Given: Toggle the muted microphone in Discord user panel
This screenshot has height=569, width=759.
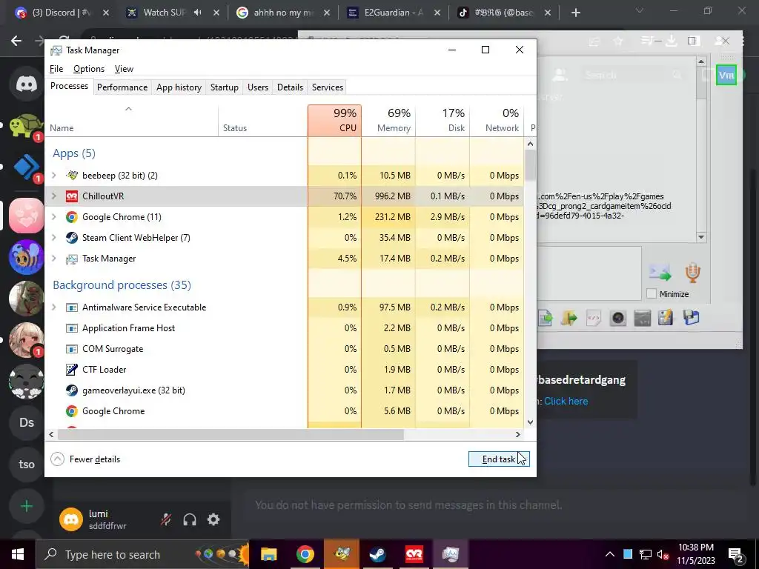Looking at the screenshot, I should [x=166, y=519].
